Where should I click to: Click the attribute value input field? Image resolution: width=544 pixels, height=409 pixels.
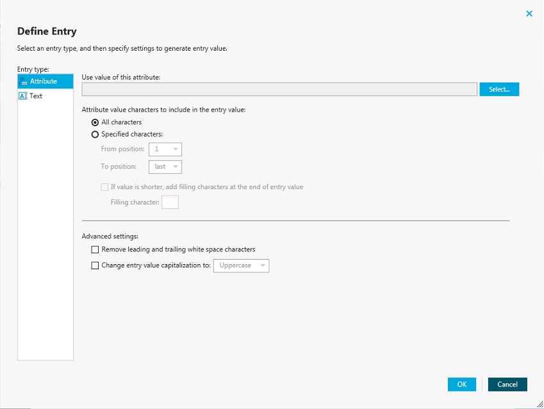tap(279, 89)
